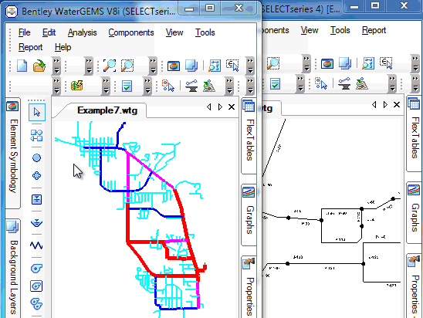
Task: Open the Background Layers side panel tab
Action: tap(12, 268)
